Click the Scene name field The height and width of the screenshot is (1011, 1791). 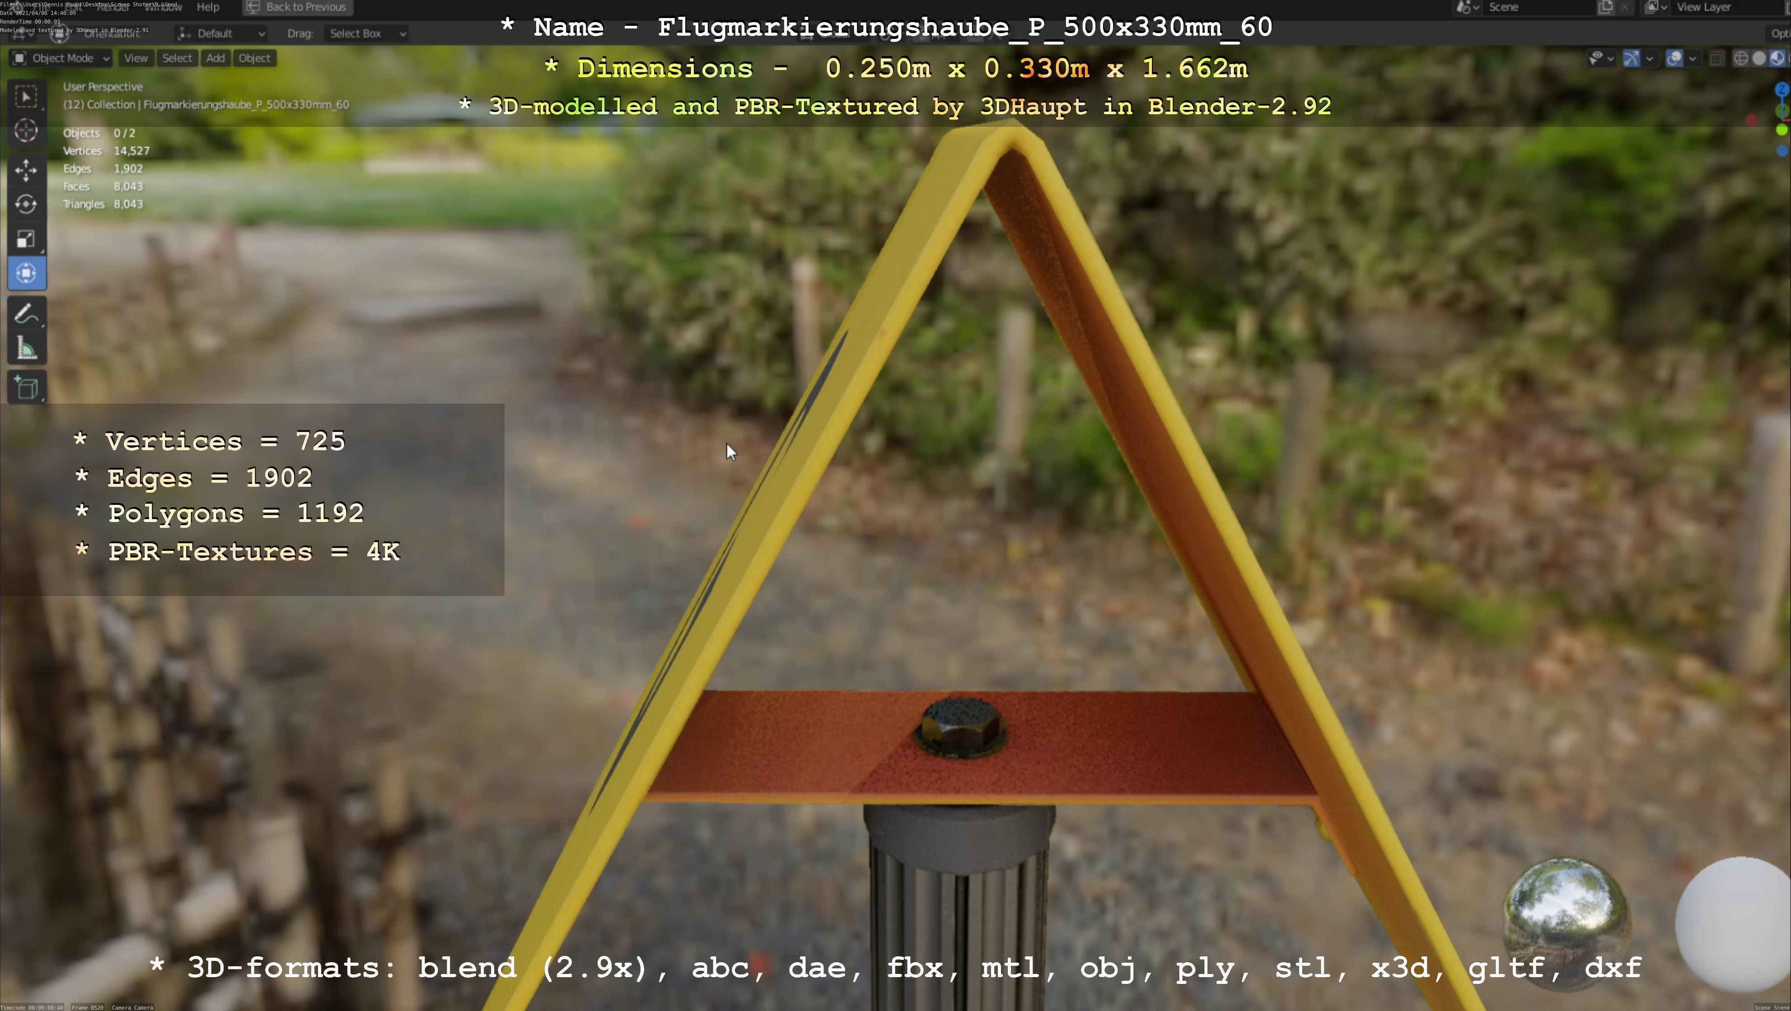click(1537, 7)
